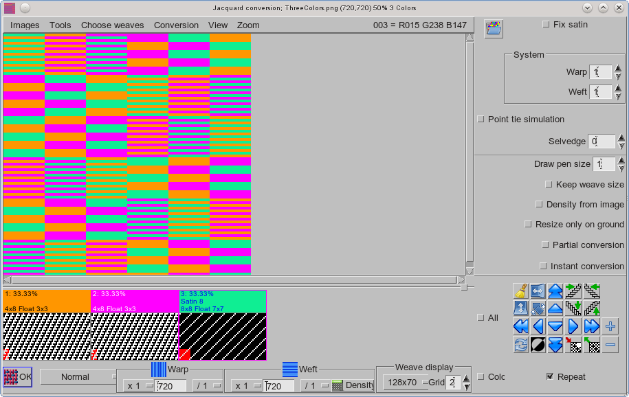The width and height of the screenshot is (629, 397).
Task: Enable the Fix satin checkbox
Action: [x=546, y=25]
